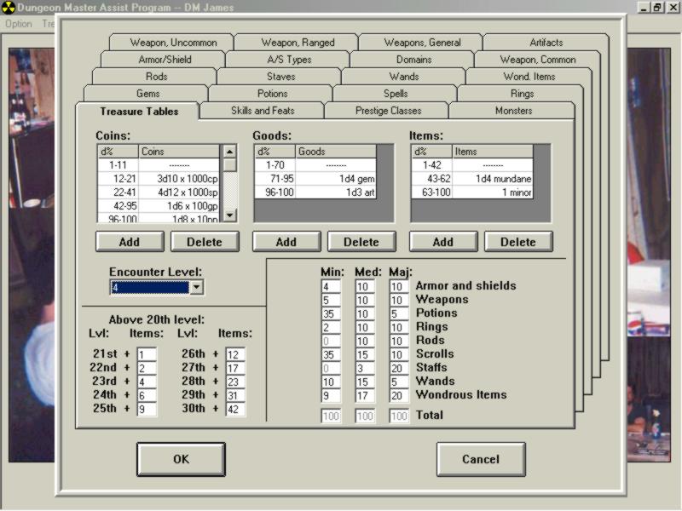Switch to the Skills and Feats tab
This screenshot has width=682, height=511.
pyautogui.click(x=262, y=111)
